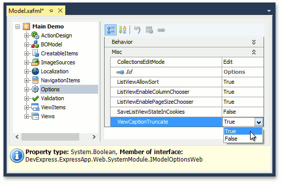The height and width of the screenshot is (184, 282).
Task: Click the tree horizontal scrollbar right arrow
Action: [x=94, y=137]
